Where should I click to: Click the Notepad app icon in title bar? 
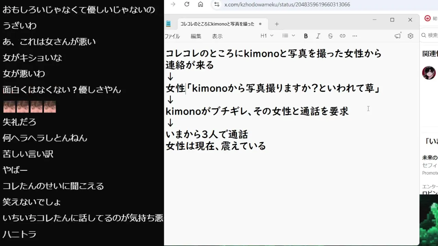click(x=168, y=24)
